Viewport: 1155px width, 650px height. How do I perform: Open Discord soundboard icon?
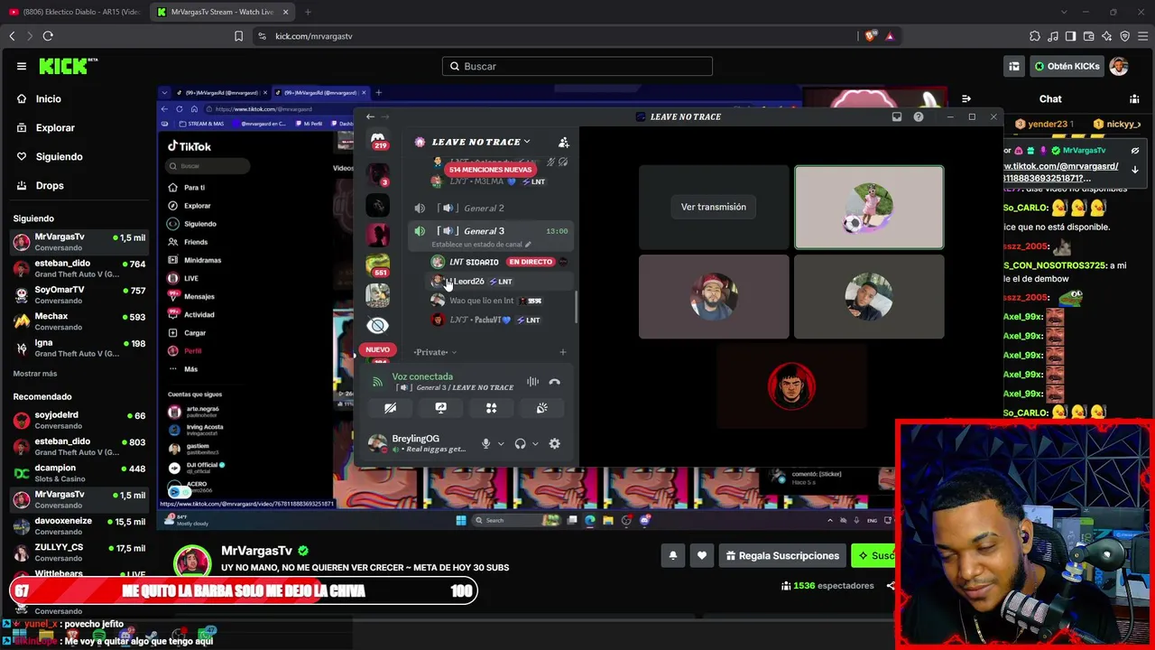[x=542, y=408]
